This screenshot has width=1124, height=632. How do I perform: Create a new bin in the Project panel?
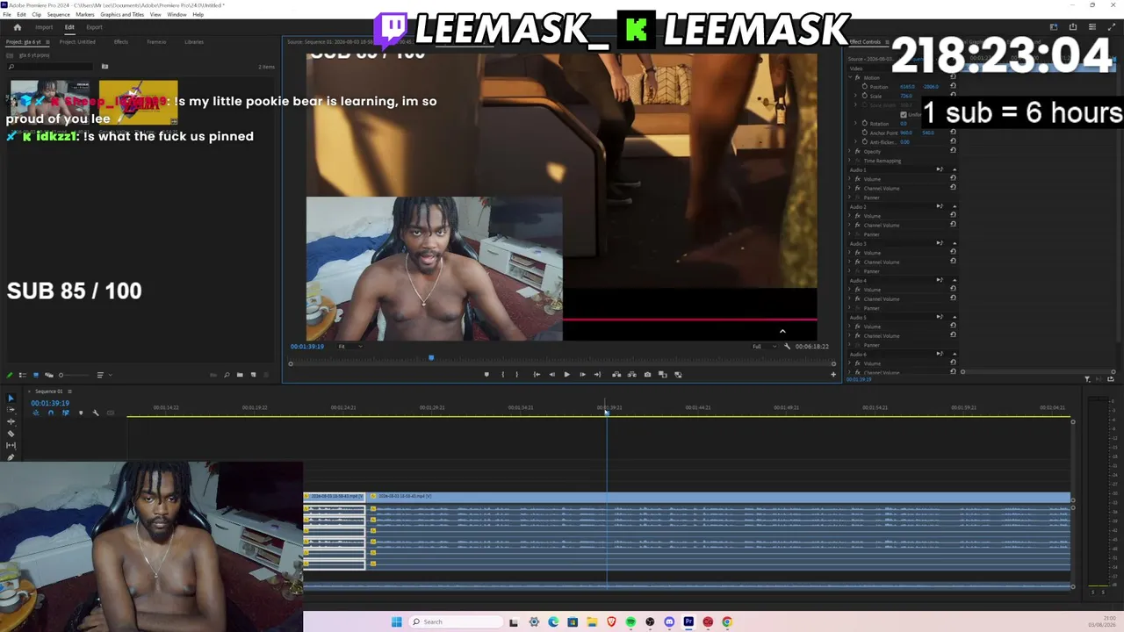coord(240,376)
